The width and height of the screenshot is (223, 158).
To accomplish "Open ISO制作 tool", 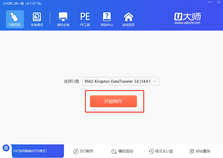I will [83, 151].
